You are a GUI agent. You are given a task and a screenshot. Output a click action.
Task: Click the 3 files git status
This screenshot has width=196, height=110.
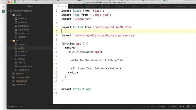click(193, 107)
